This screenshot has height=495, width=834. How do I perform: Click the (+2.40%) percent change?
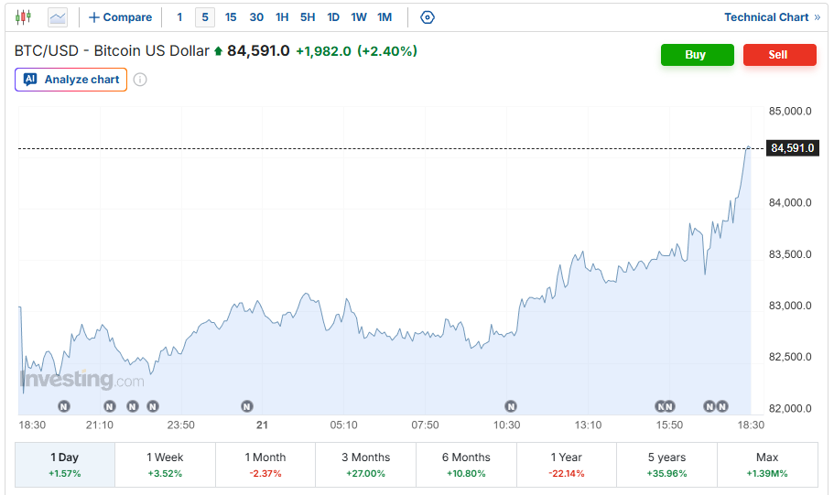pos(387,51)
